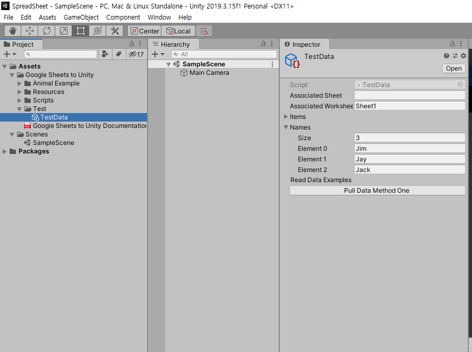Lock the Project panel
The width and height of the screenshot is (472, 352).
point(132,44)
